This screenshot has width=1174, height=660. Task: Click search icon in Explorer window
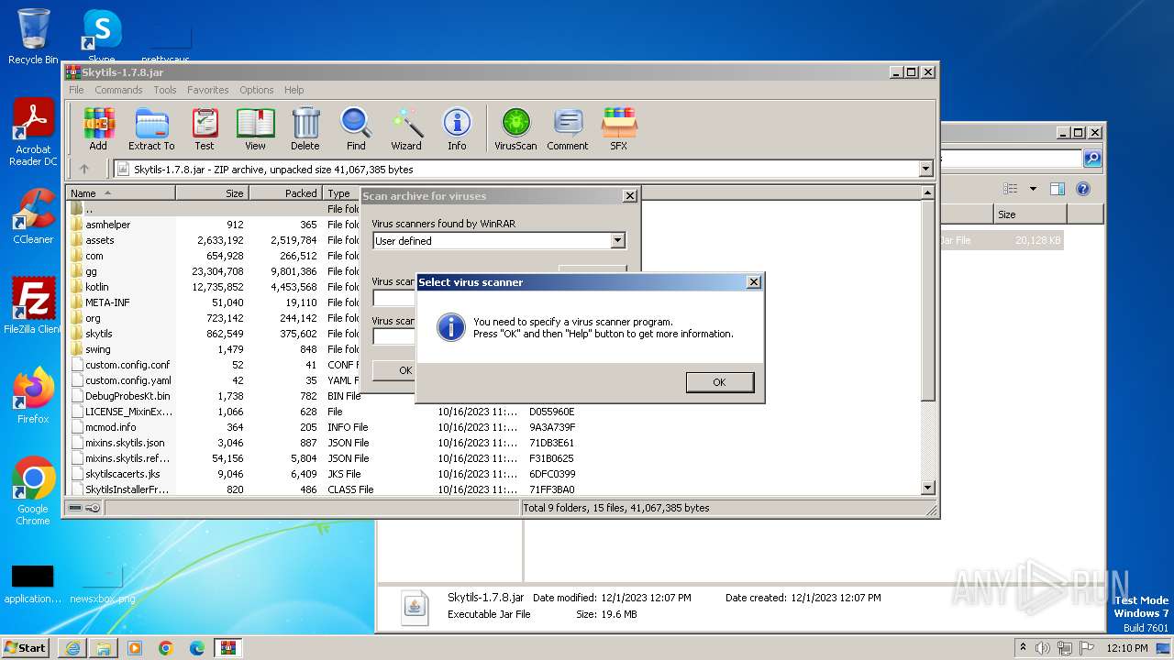[1091, 159]
